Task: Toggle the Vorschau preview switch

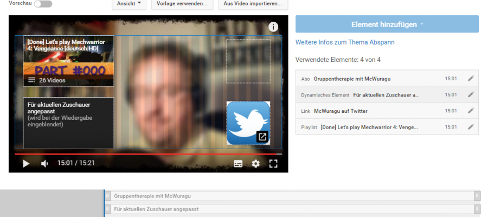Action: 43,4
